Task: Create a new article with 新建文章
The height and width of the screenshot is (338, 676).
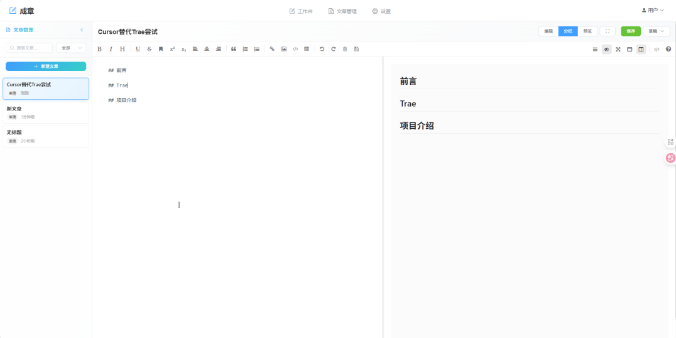Action: tap(46, 67)
